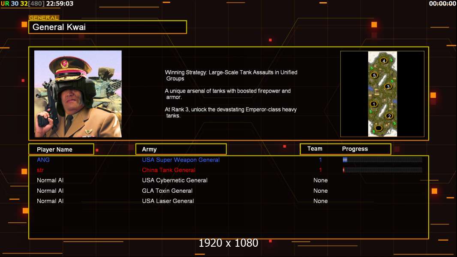Click team None for GLA Toxin General

click(x=320, y=191)
